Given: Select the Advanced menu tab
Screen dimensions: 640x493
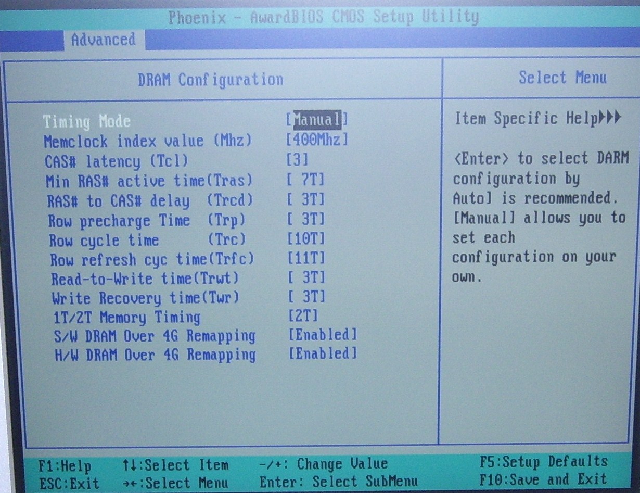Looking at the screenshot, I should pos(103,40).
